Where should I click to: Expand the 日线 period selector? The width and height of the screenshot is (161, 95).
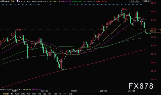click(x=13, y=1)
